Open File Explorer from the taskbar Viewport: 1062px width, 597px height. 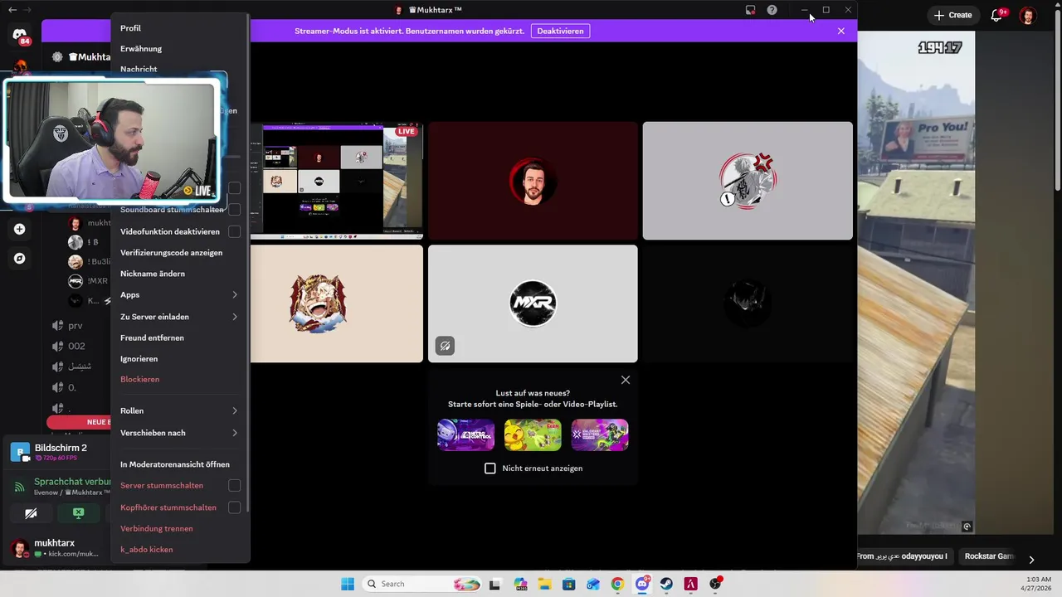pyautogui.click(x=544, y=584)
